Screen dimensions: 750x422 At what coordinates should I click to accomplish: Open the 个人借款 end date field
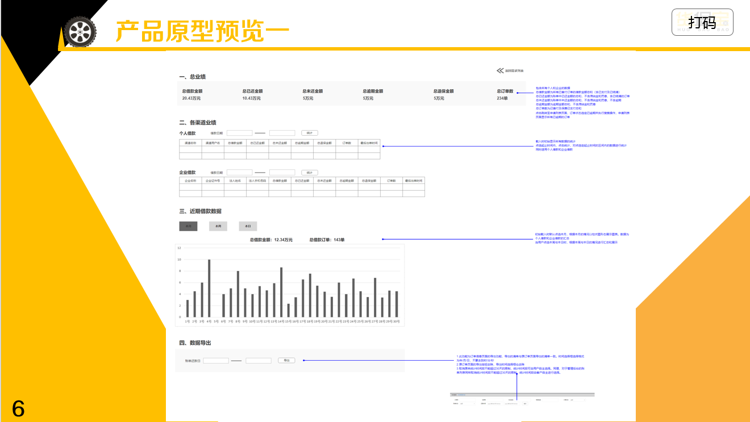282,133
